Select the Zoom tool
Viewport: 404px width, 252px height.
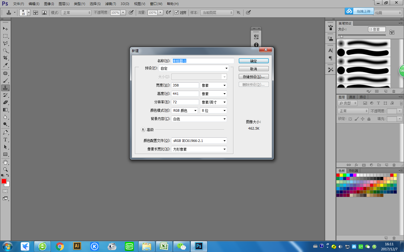click(x=6, y=169)
